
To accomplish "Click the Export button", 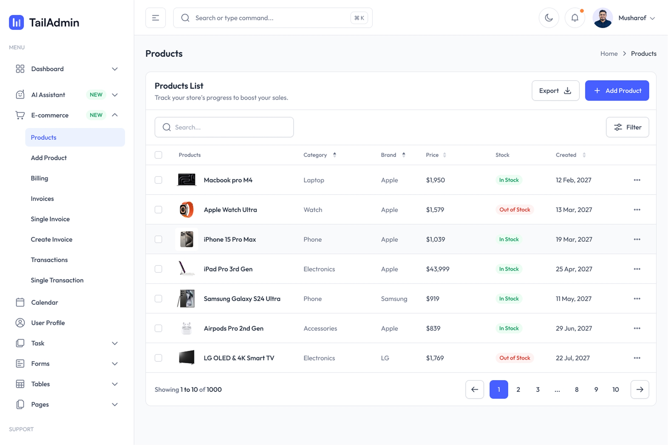I will pyautogui.click(x=555, y=90).
